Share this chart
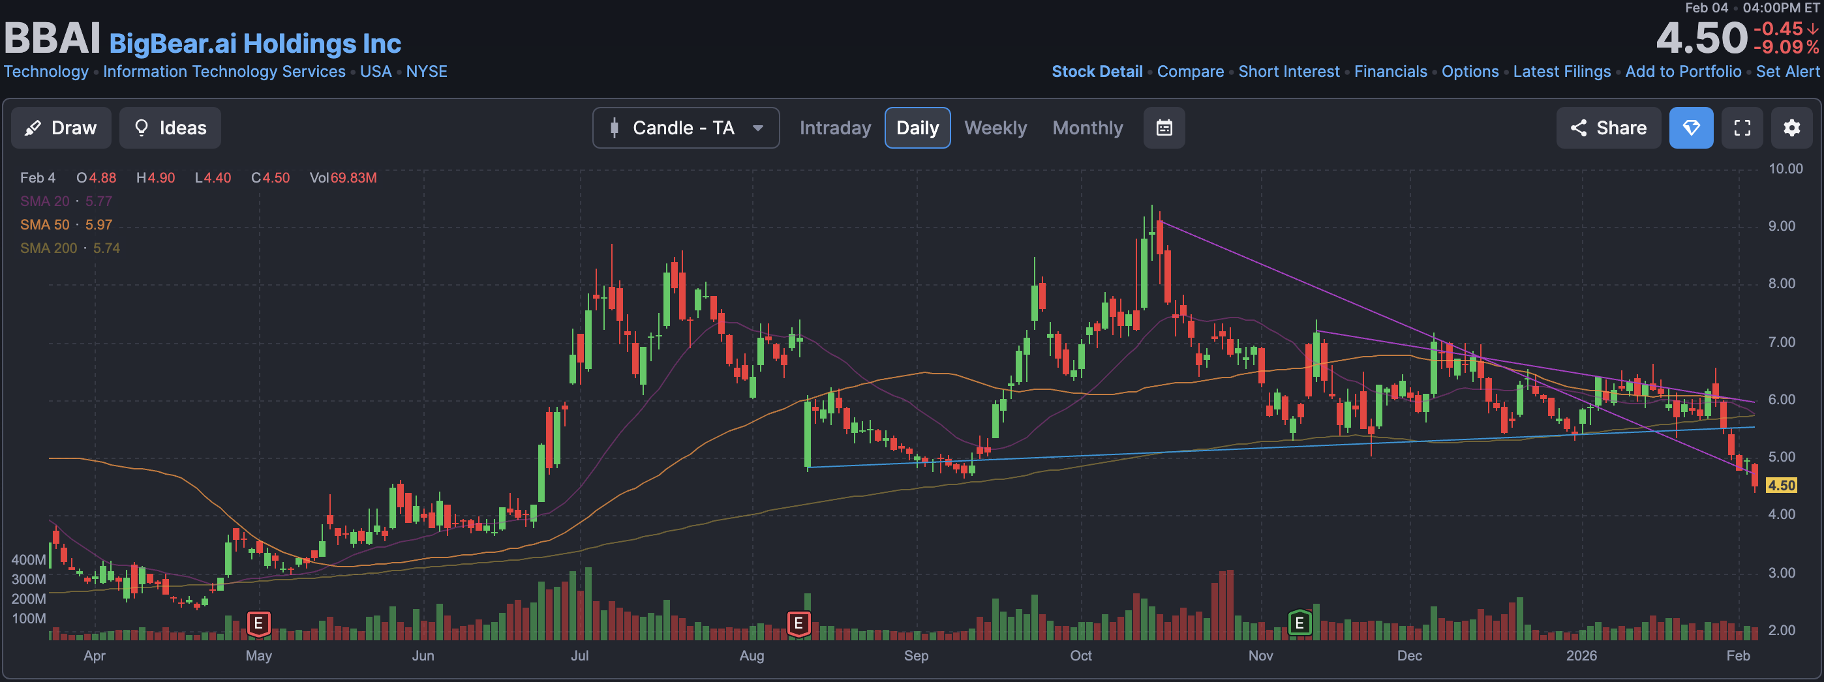 (1608, 128)
